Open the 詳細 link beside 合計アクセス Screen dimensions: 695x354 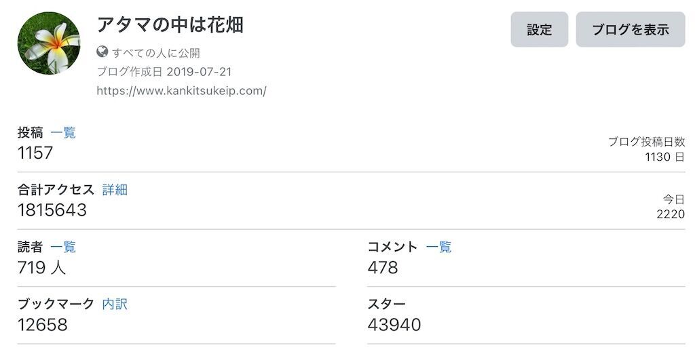(x=115, y=190)
